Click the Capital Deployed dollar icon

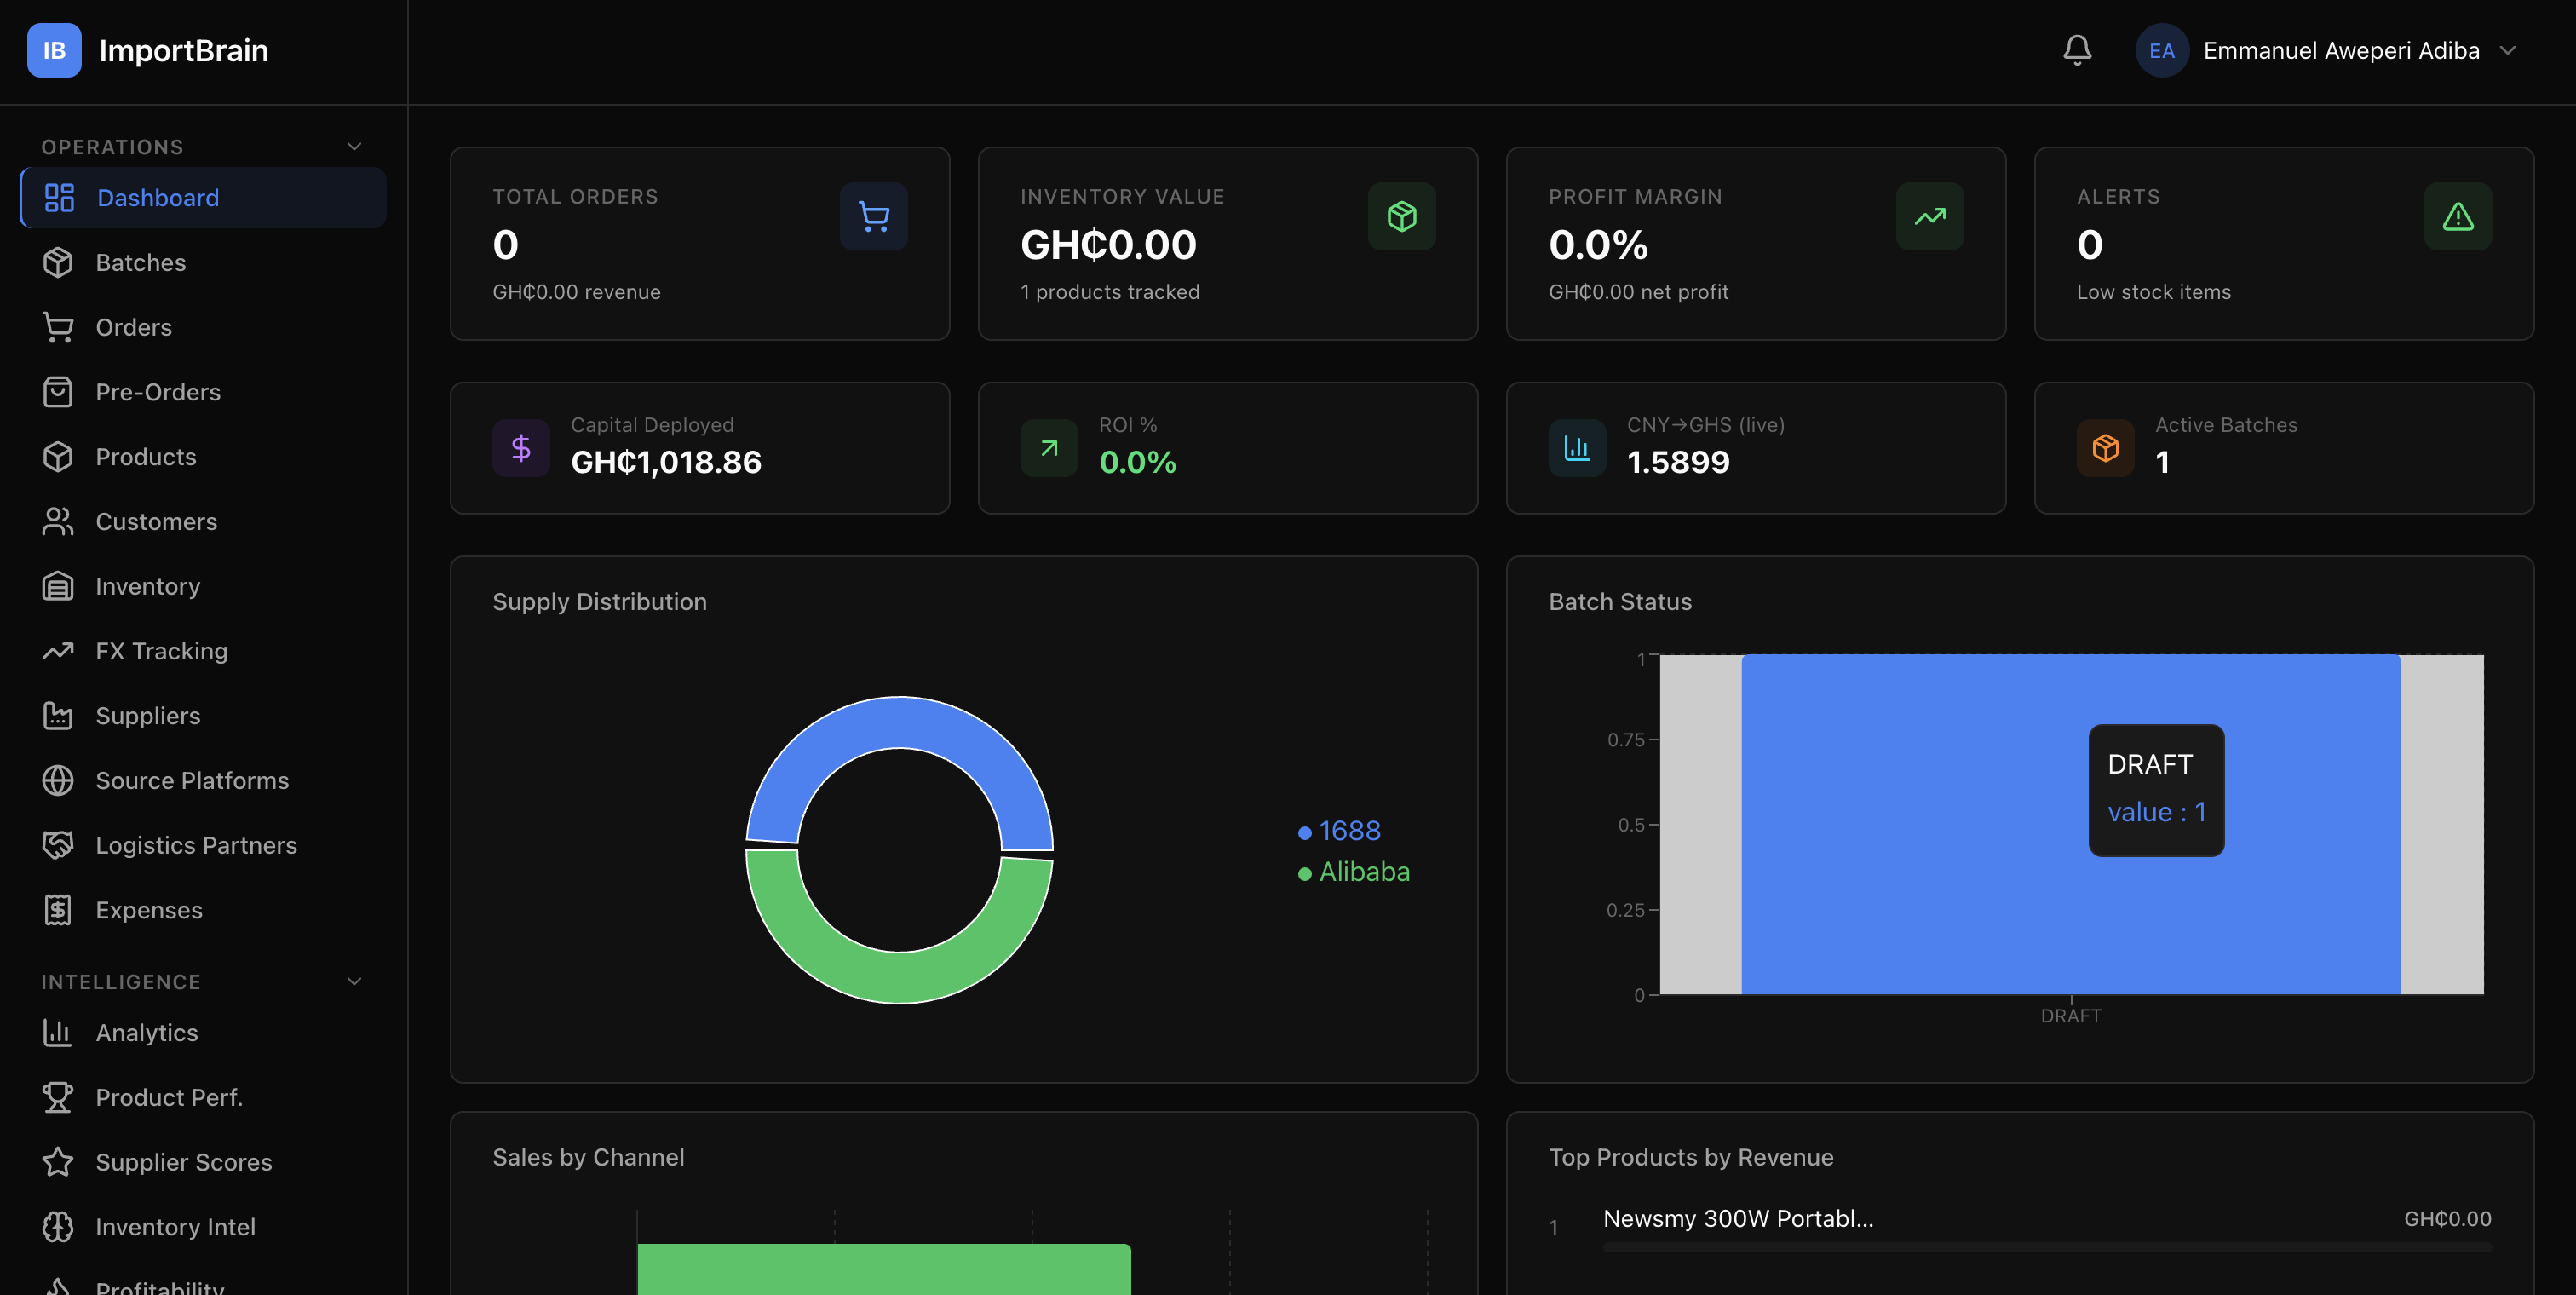pos(521,448)
